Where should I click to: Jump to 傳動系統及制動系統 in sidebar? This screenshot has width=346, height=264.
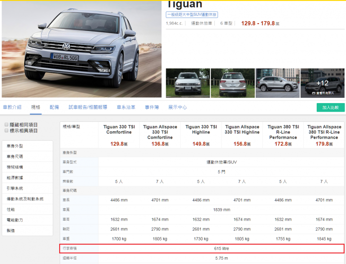[27, 199]
